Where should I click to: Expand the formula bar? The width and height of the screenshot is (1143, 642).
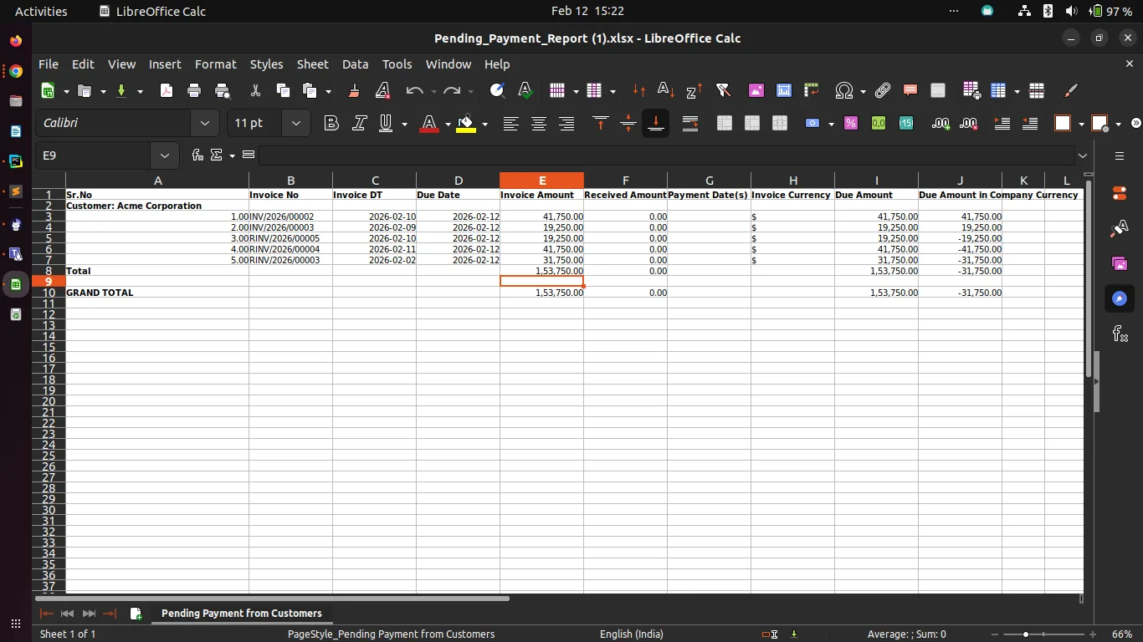coord(1083,155)
